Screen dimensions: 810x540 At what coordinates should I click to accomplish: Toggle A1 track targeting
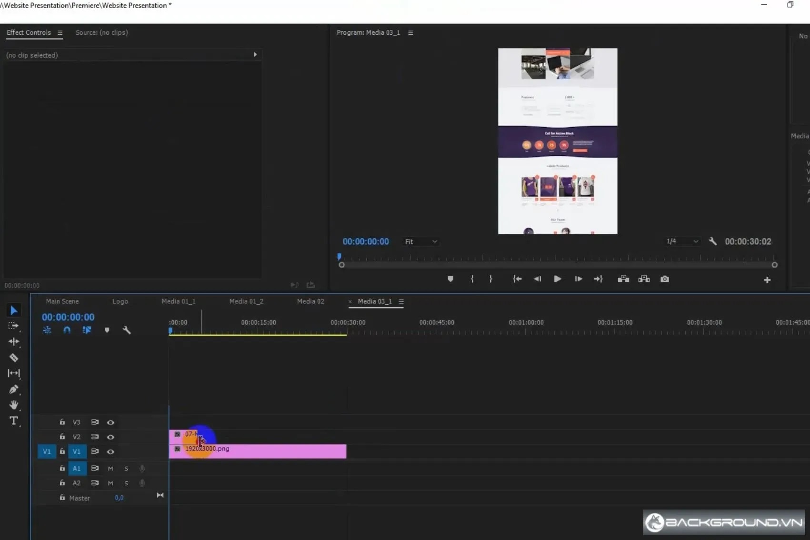point(77,468)
